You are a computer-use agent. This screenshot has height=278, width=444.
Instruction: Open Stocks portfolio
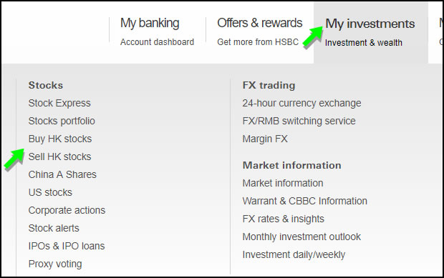point(62,121)
